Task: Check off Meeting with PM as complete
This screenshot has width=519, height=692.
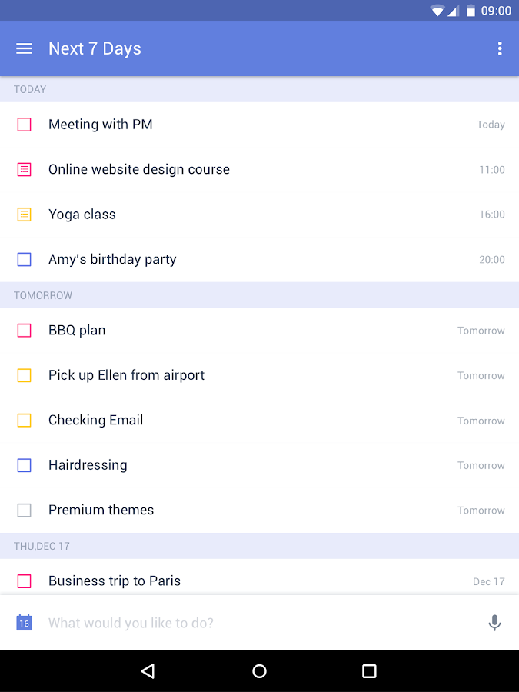Action: click(x=24, y=124)
